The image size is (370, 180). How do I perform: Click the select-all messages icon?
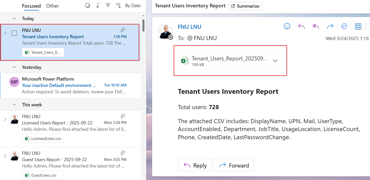pyautogui.click(x=87, y=6)
